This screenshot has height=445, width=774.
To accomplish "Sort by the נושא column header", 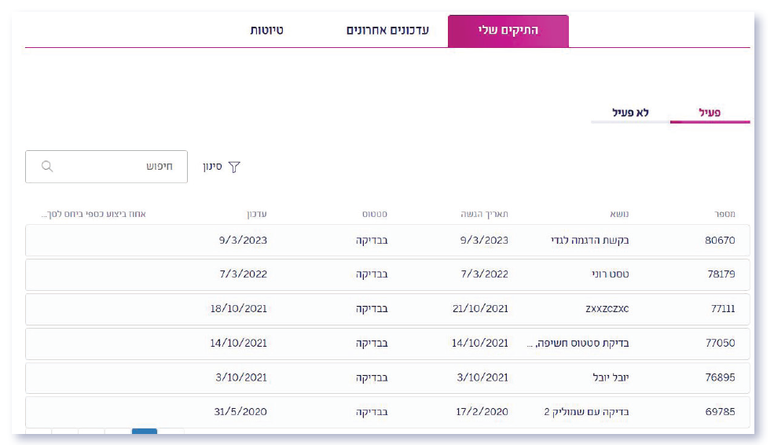I will [x=618, y=214].
